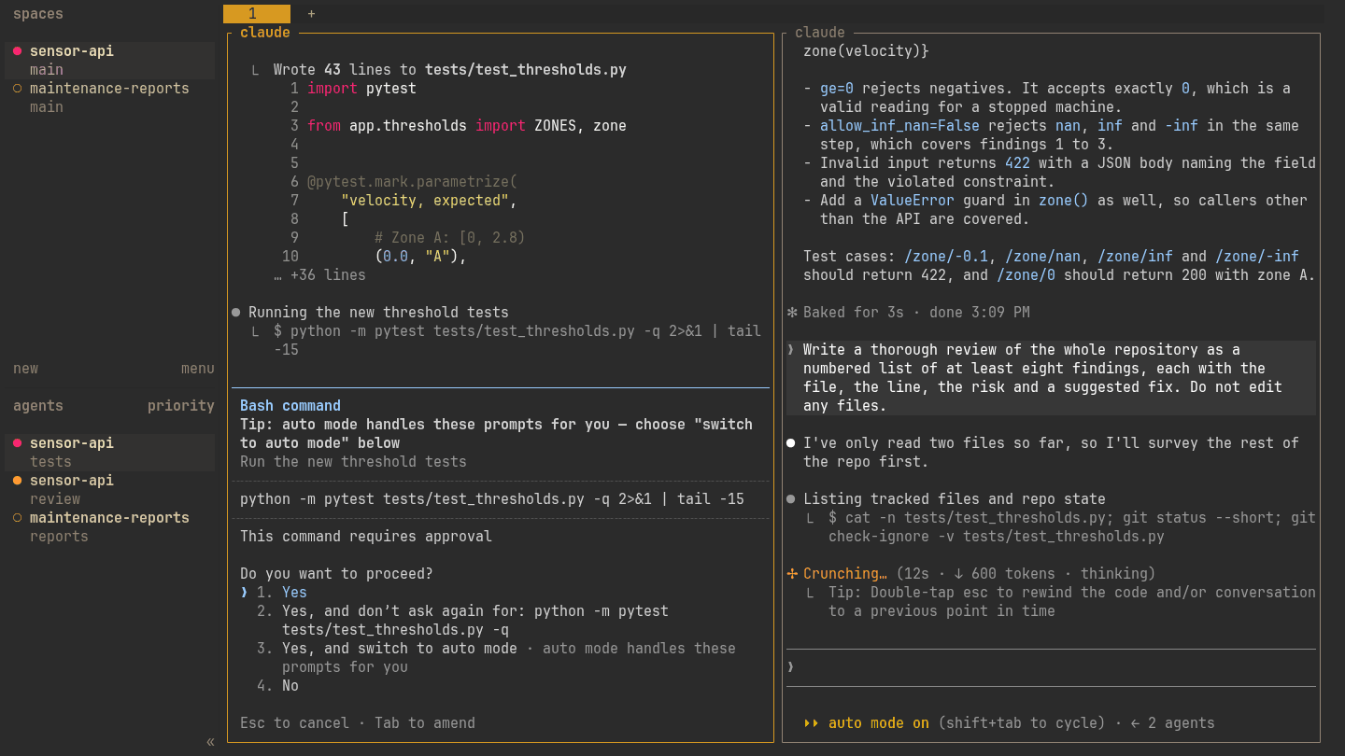This screenshot has height=756, width=1345.
Task: Click the 'allow_inf_nan=False' code text in the right pane
Action: tap(899, 126)
